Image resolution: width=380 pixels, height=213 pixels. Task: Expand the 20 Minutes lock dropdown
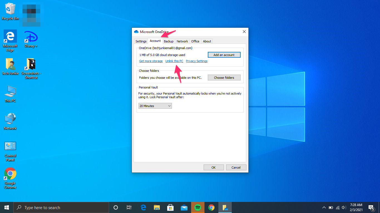pyautogui.click(x=155, y=106)
